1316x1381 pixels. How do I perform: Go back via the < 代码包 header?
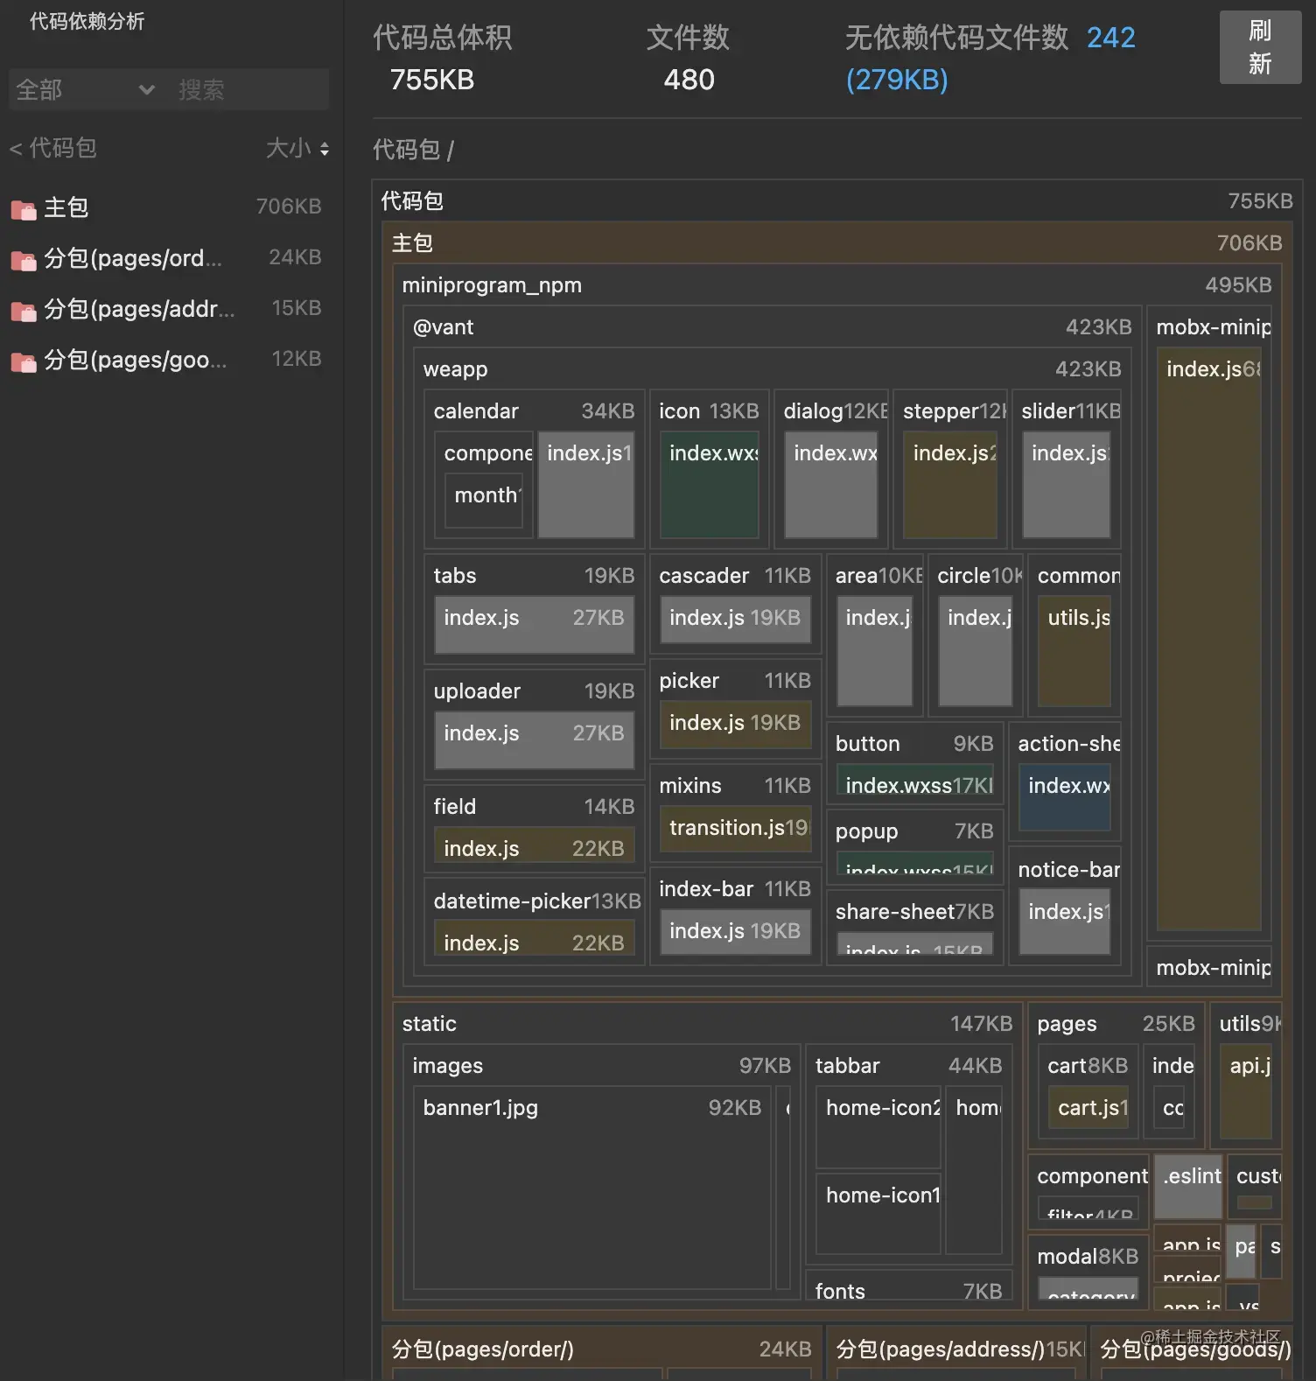click(x=52, y=148)
